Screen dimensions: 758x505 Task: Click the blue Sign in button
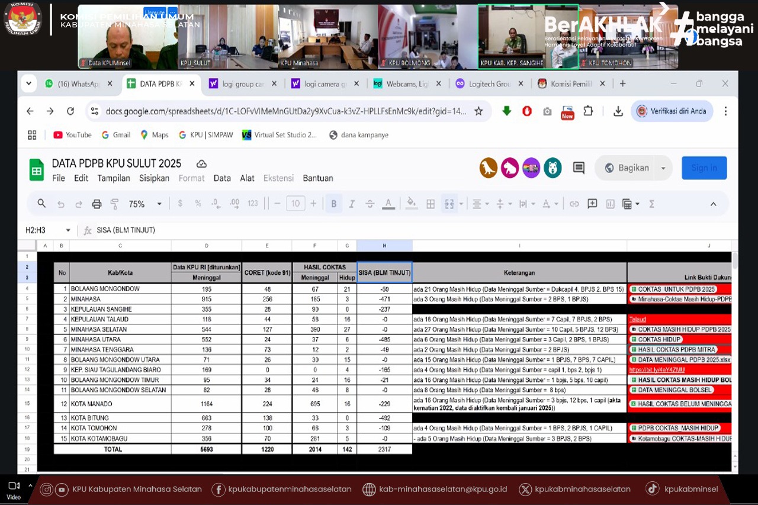[704, 168]
